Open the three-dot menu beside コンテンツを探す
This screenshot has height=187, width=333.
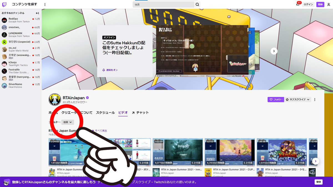[45, 4]
